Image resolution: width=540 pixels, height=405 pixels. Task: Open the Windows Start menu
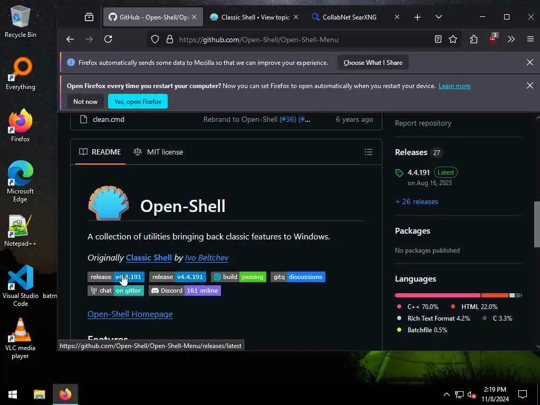tap(13, 394)
